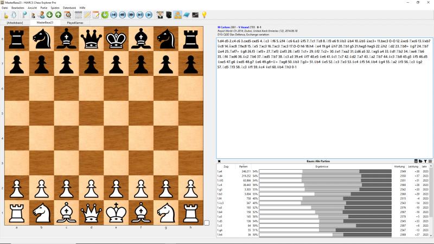Jump to first move with rewind-to-start icon
The width and height of the screenshot is (434, 244).
point(113,14)
